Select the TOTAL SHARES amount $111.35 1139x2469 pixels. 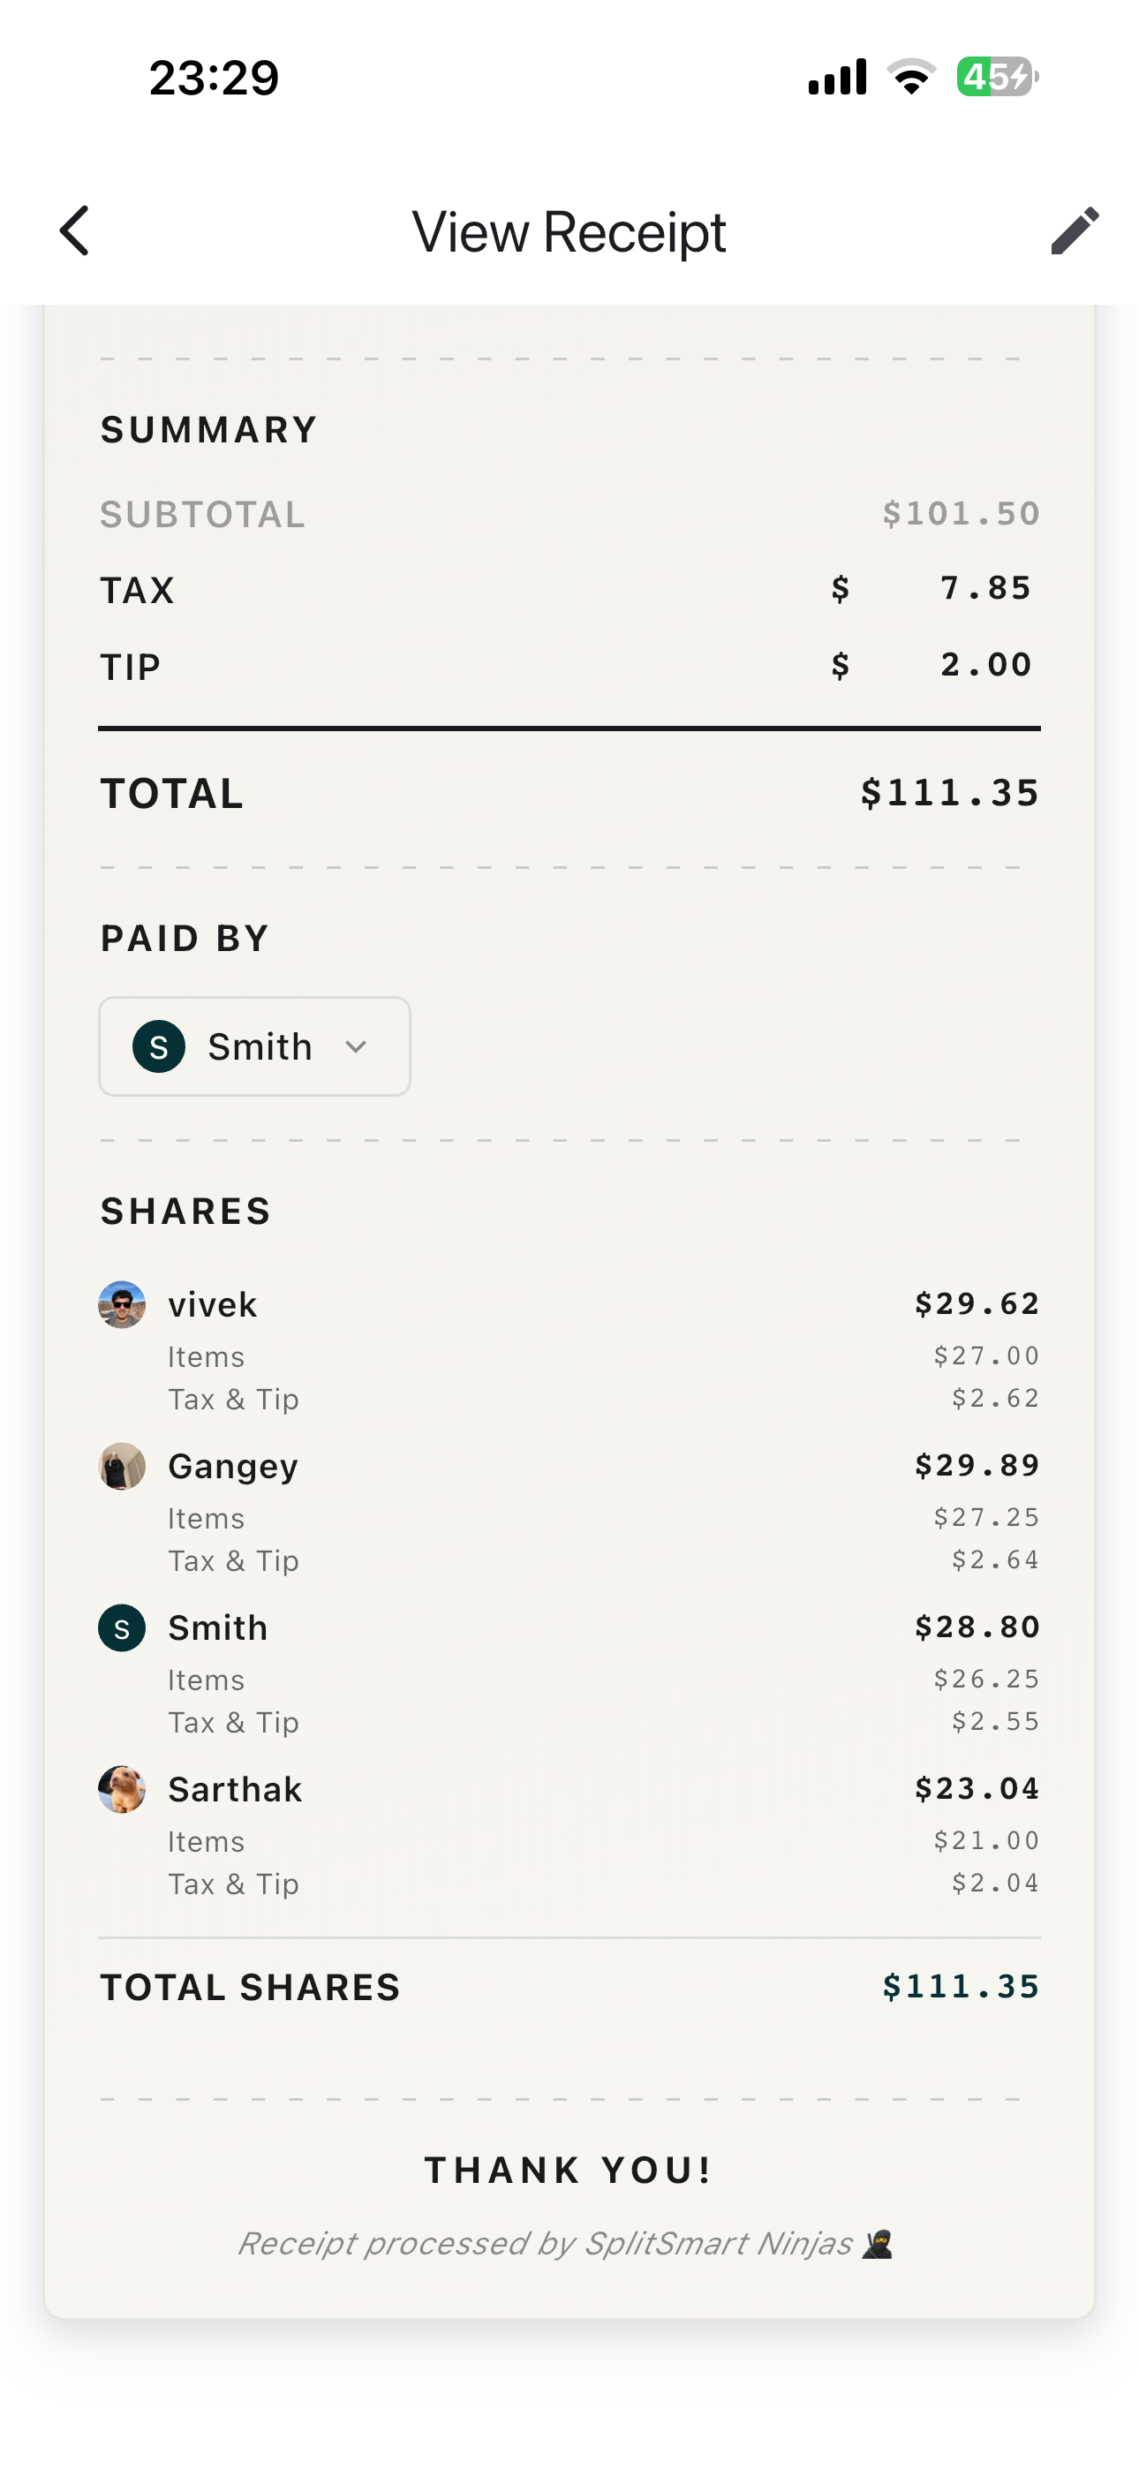962,1987
